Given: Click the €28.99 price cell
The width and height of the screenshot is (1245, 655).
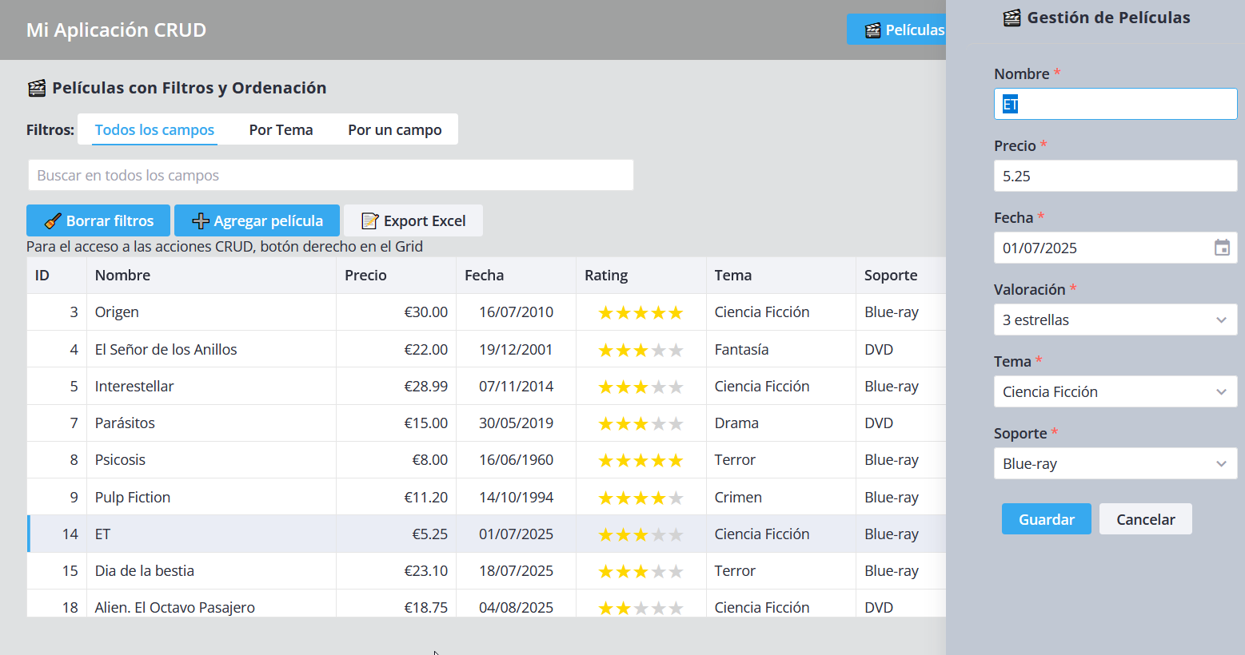Looking at the screenshot, I should pos(396,386).
